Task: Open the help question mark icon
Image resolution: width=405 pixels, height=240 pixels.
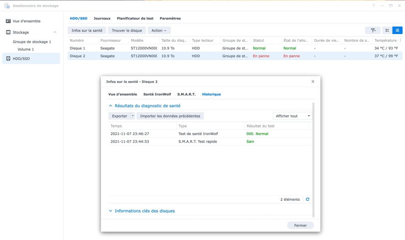Action: tap(373, 6)
